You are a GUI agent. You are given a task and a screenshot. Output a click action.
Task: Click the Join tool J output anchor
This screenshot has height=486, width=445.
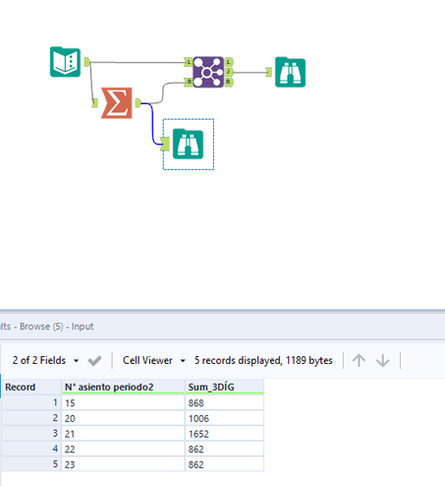(229, 72)
